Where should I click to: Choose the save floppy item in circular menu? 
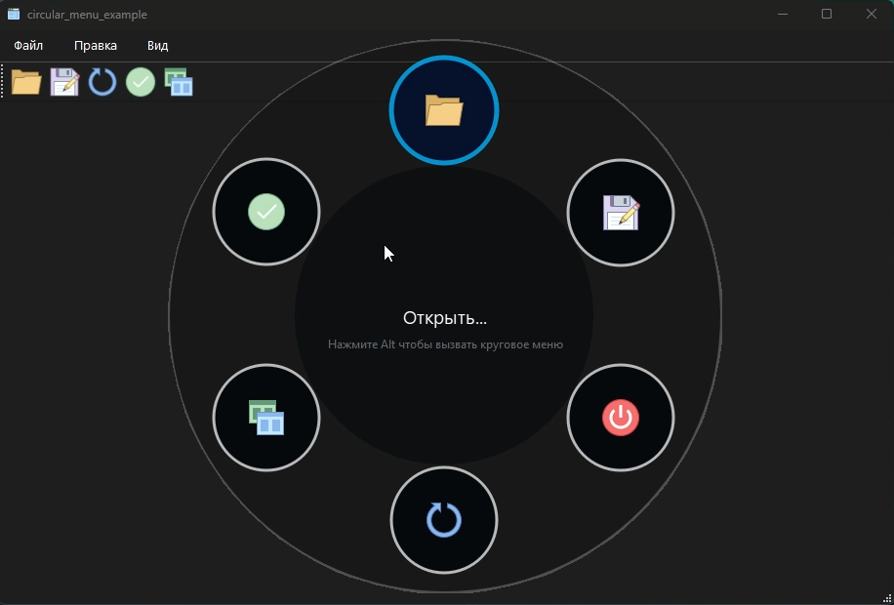(x=621, y=212)
